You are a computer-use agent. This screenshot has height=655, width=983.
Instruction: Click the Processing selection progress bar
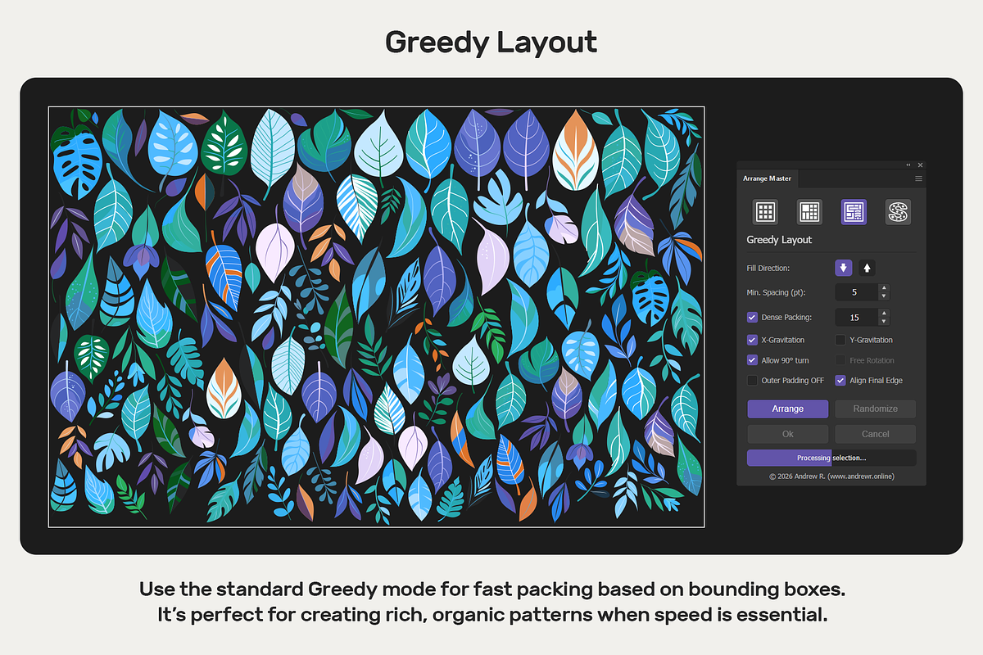point(831,458)
